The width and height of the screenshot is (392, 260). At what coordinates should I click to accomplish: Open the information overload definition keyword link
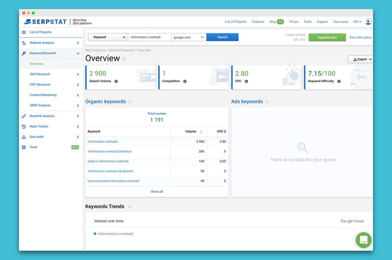coord(109,151)
